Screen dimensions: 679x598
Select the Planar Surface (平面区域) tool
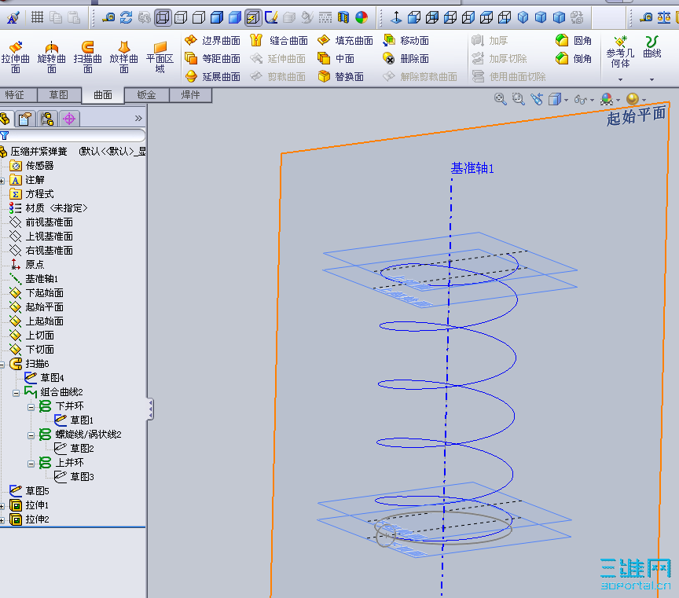(160, 57)
